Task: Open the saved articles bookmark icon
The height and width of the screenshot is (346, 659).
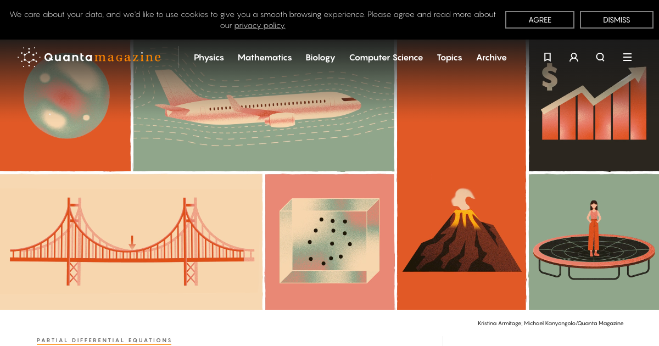Action: (548, 57)
